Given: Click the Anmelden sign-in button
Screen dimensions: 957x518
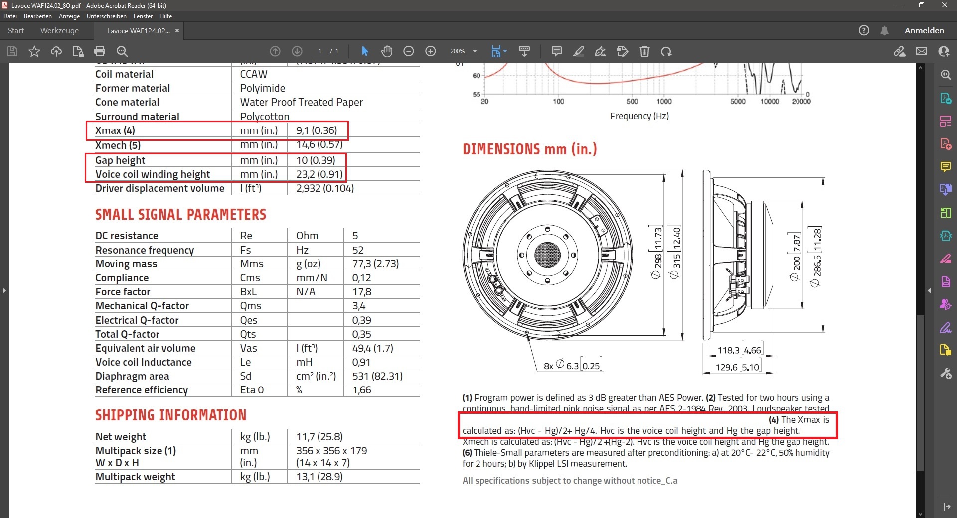Looking at the screenshot, I should (x=924, y=30).
